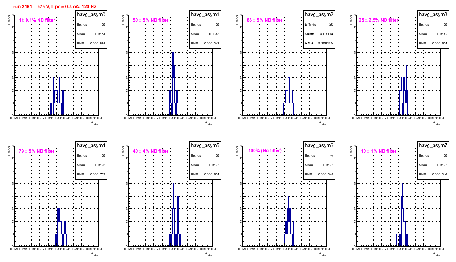Click the '50± 5% ND filter' label
This screenshot has width=456, height=262.
(x=151, y=20)
